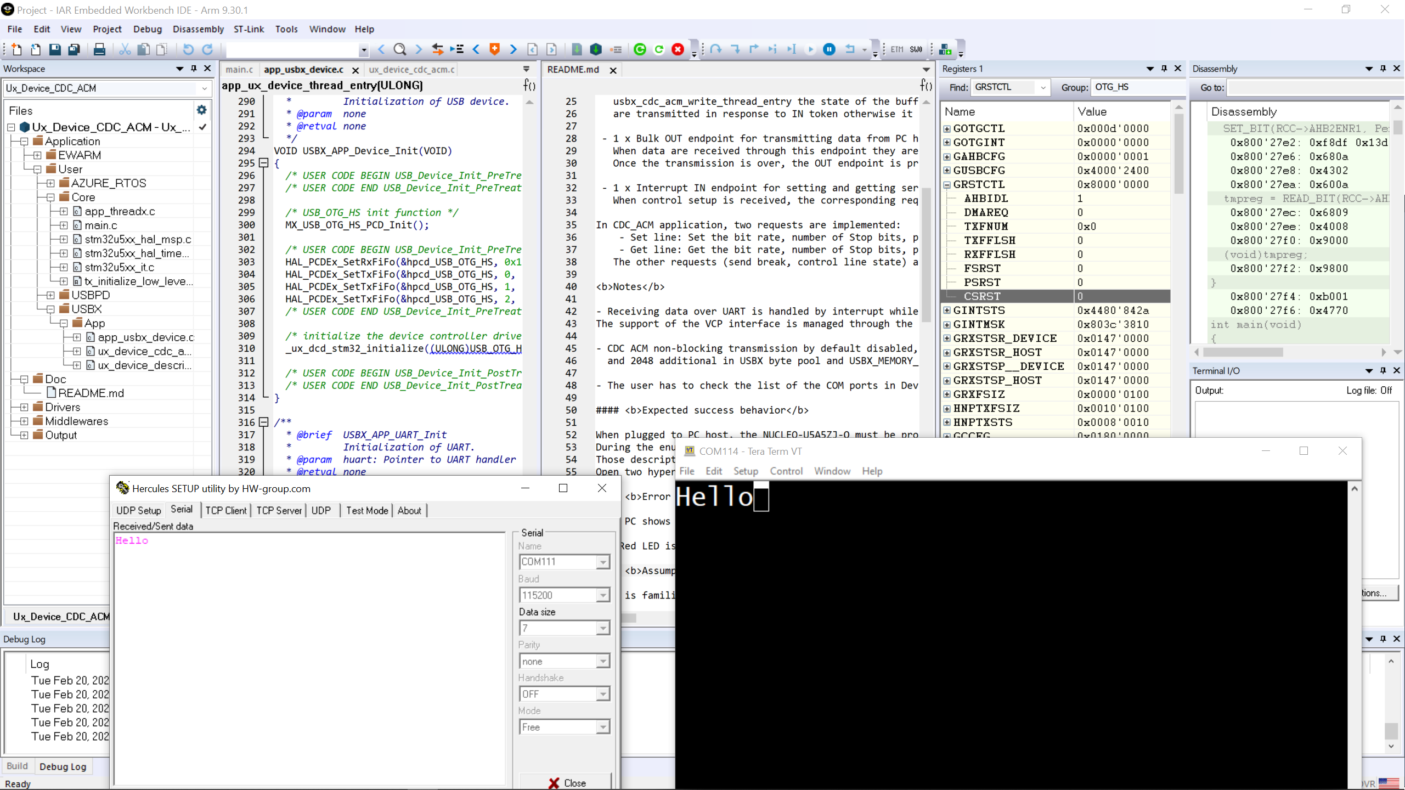
Task: Expand the GINTSTS register node
Action: tap(947, 311)
